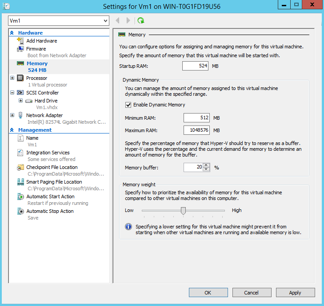Click the Add Hardware icon
The width and height of the screenshot is (324, 306).
click(x=20, y=41)
